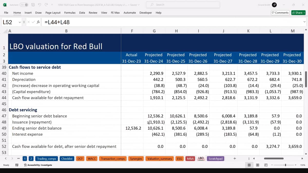Expand the formula bar chevron

[304, 22]
